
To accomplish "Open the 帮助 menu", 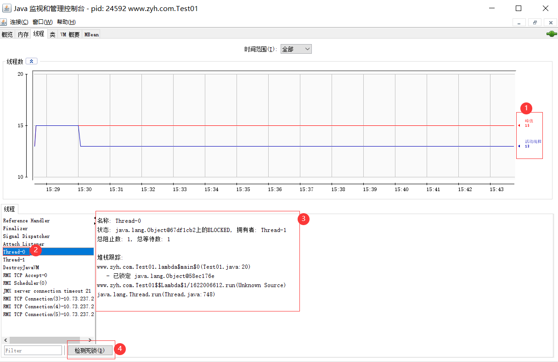I will (66, 22).
